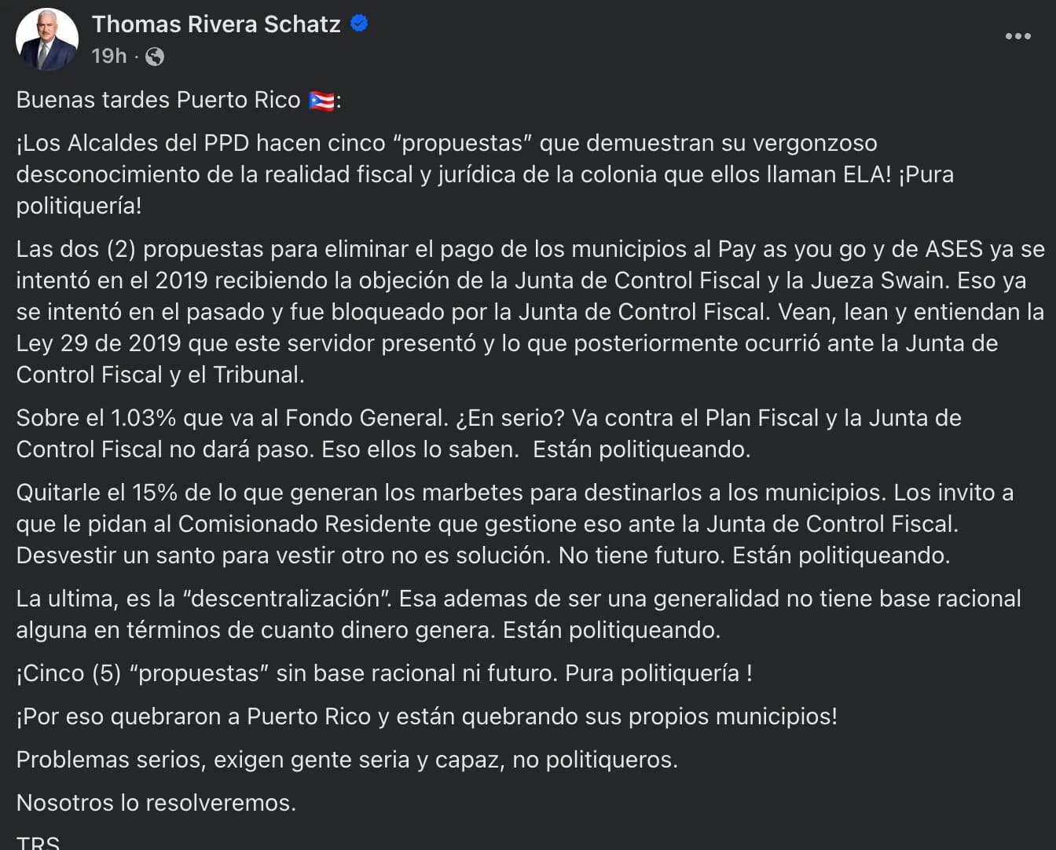Click the blue verified badge

[x=359, y=24]
